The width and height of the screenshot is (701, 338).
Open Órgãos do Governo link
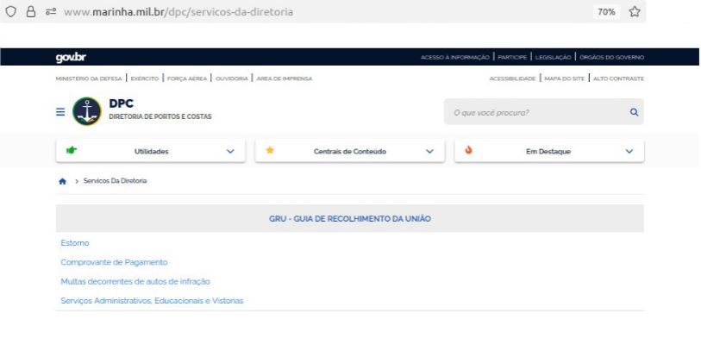pos(612,57)
